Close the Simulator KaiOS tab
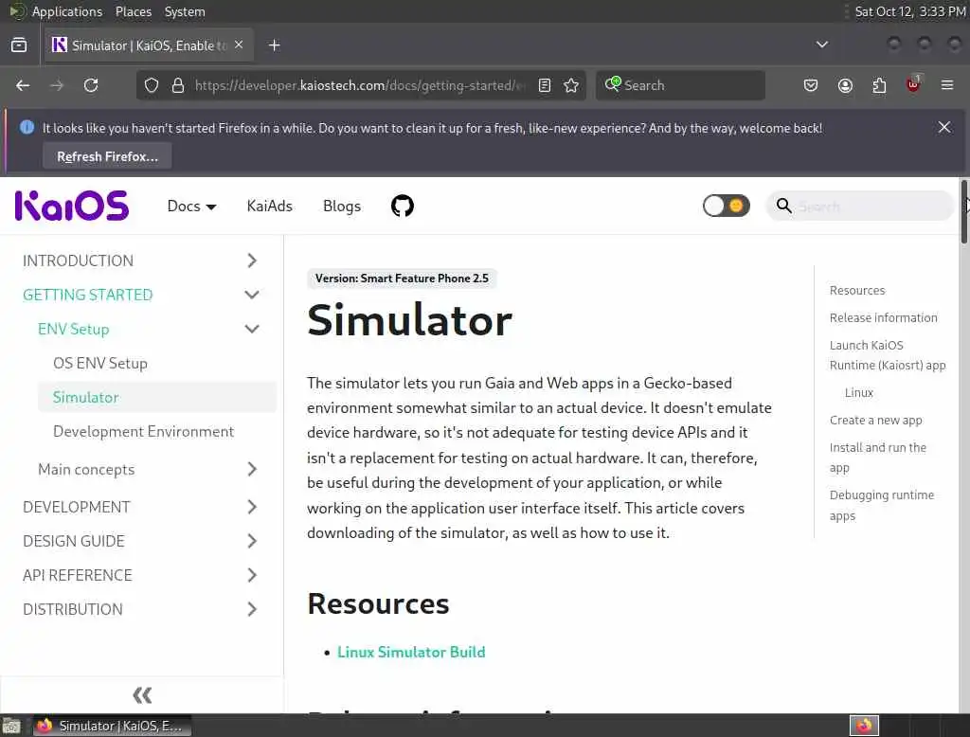970x737 pixels. (239, 45)
